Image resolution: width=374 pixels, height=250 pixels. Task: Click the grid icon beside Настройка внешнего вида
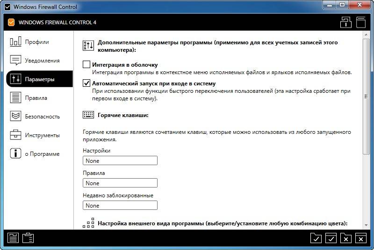pyautogui.click(x=88, y=223)
